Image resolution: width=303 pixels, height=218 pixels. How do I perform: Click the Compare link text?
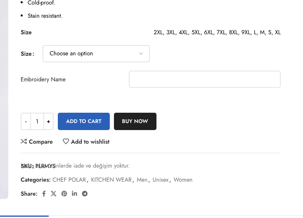(41, 142)
